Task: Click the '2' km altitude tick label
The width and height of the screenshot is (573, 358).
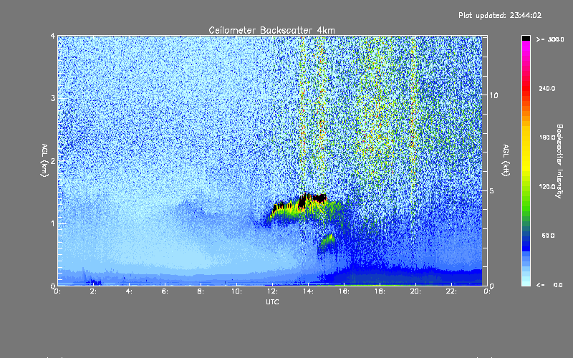Action: pos(53,161)
